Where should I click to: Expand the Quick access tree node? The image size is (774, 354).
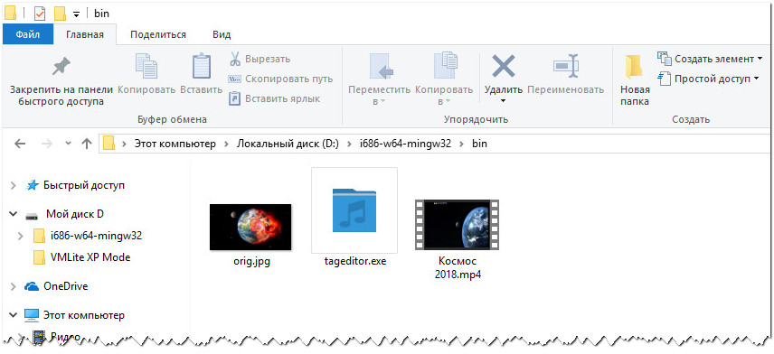point(13,186)
